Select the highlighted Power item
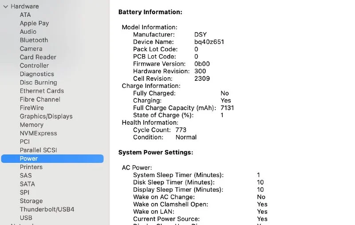 pyautogui.click(x=29, y=158)
